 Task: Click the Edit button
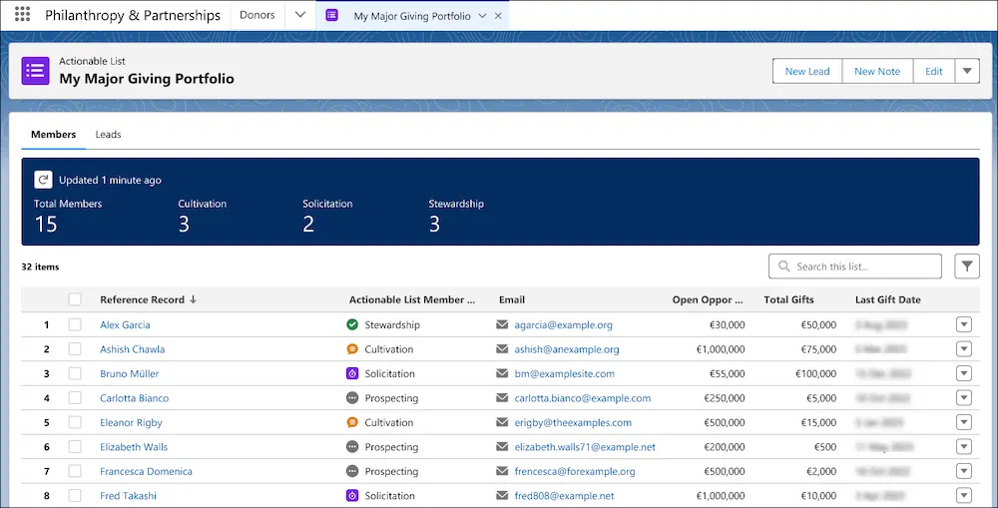(934, 71)
